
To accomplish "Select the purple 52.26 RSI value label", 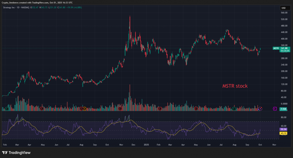I will point(283,129).
